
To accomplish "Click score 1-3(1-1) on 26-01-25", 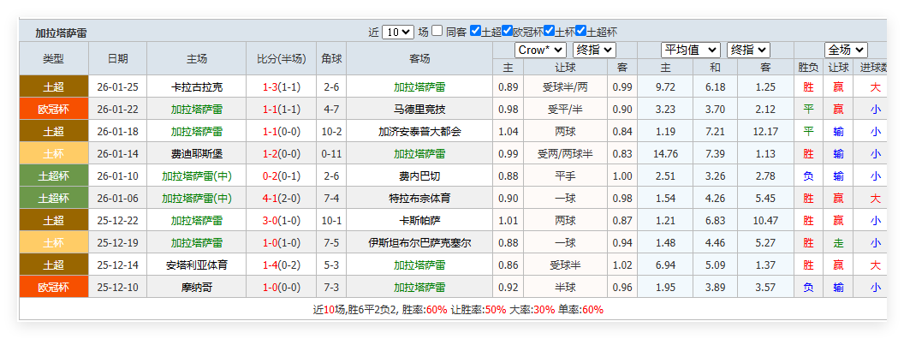I will coord(282,87).
